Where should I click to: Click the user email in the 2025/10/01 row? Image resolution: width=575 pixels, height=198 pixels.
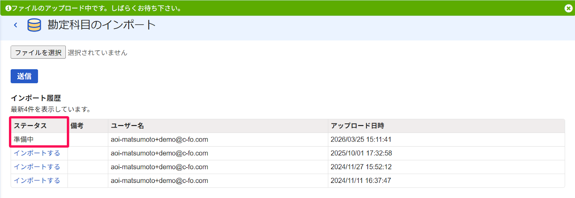click(159, 153)
